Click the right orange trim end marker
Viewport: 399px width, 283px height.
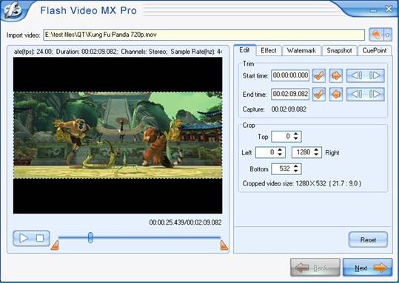224,245
